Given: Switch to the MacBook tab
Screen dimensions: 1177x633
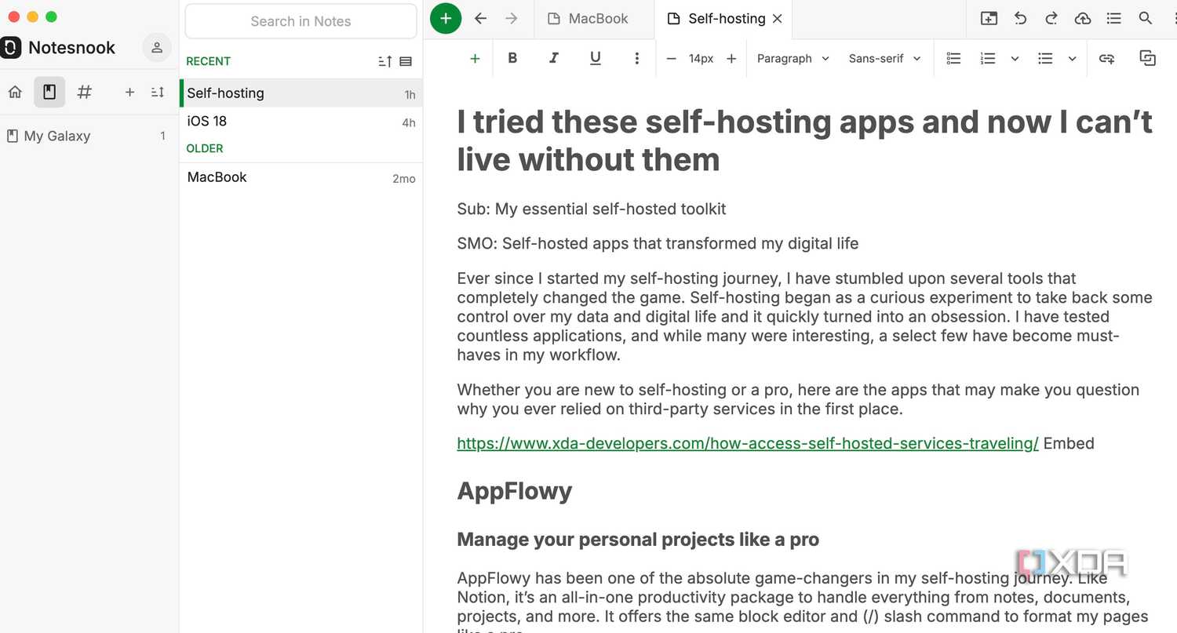Looking at the screenshot, I should 594,19.
